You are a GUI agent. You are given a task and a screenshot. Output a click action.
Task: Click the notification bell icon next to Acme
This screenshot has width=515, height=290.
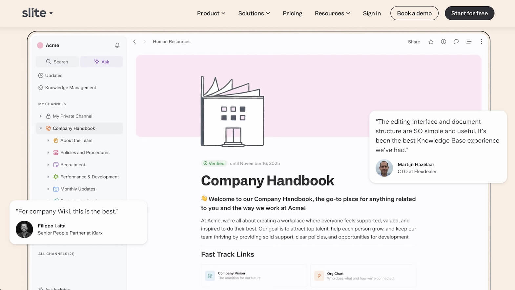pyautogui.click(x=117, y=45)
